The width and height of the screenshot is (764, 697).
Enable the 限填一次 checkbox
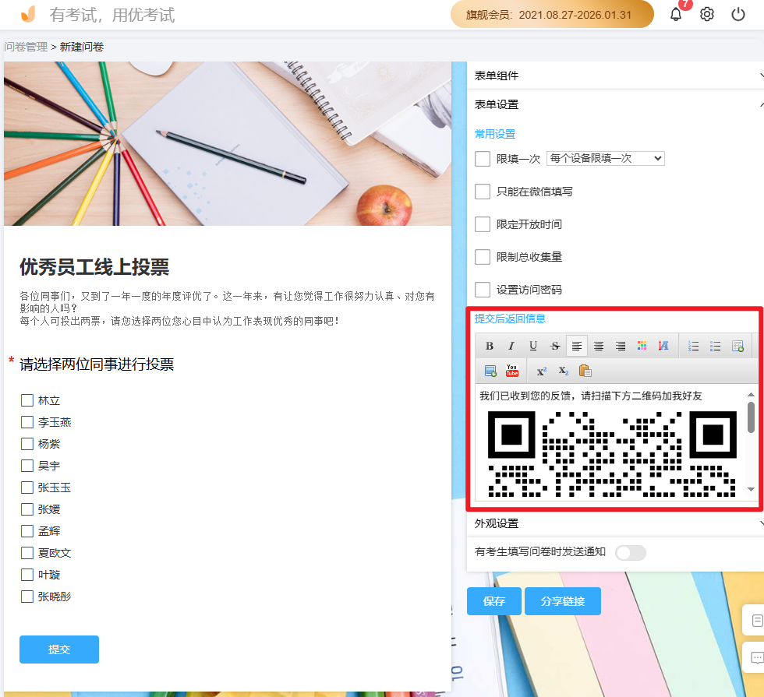(x=483, y=158)
